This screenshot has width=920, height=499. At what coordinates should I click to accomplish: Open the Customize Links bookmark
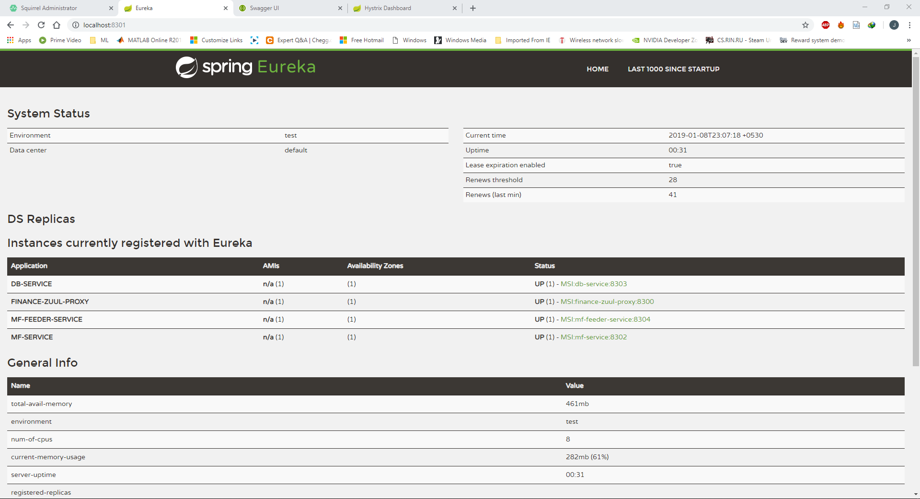click(217, 40)
